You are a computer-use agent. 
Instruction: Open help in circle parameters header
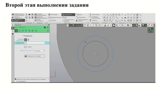[45, 28]
